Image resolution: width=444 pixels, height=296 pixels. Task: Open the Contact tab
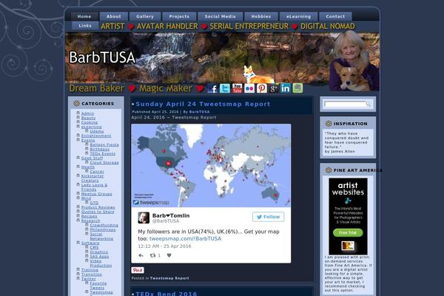335,16
